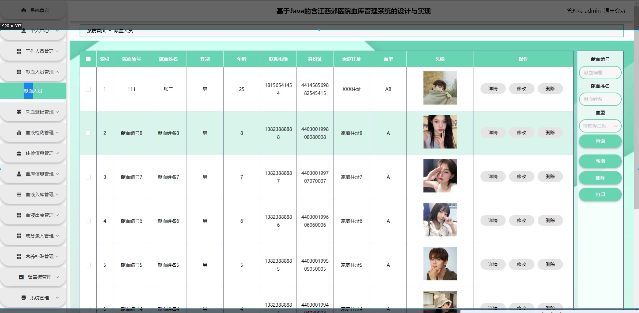Image resolution: width=639 pixels, height=313 pixels.
Task: Click the avatar thumbnail of 献血姓名5
Action: (x=440, y=264)
